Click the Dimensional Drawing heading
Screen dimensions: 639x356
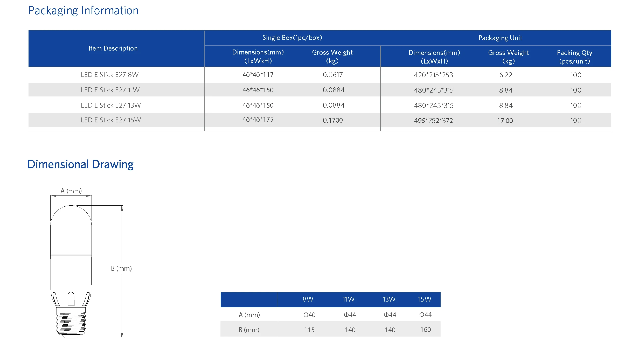pos(80,164)
